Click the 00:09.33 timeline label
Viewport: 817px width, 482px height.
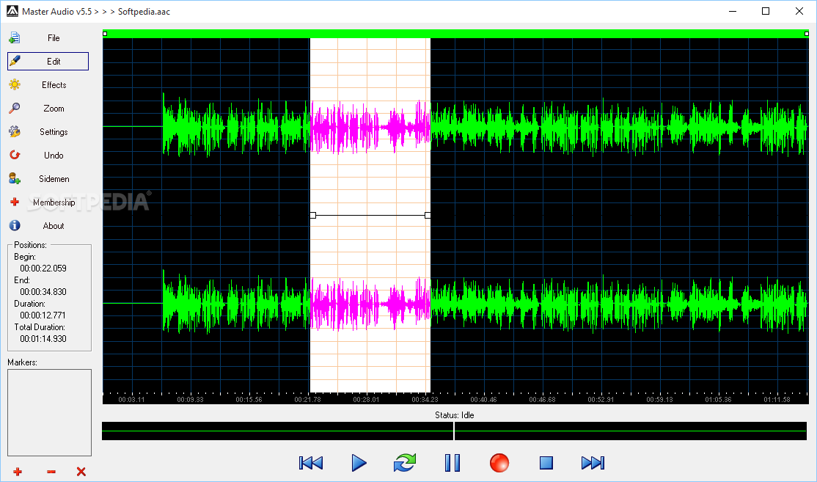pos(190,400)
